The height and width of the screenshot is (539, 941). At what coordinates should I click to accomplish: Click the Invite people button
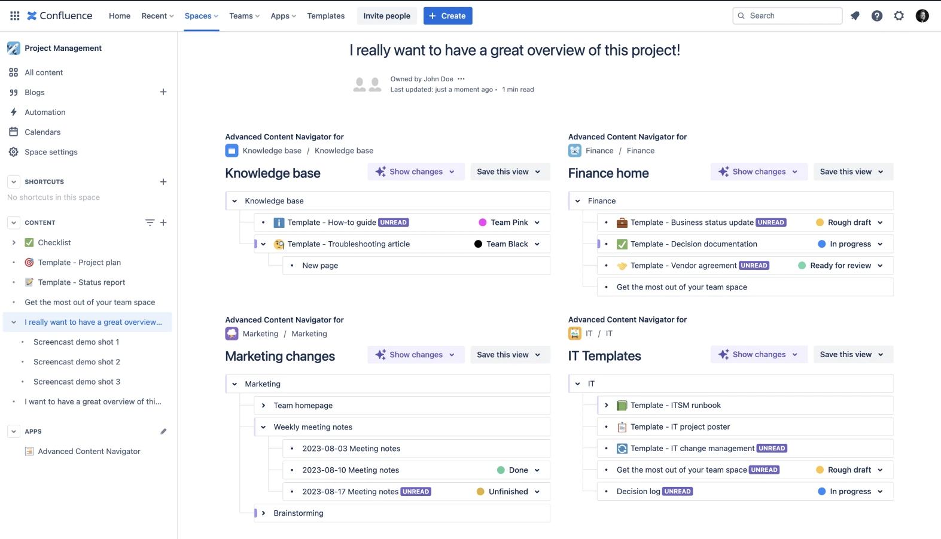point(387,16)
